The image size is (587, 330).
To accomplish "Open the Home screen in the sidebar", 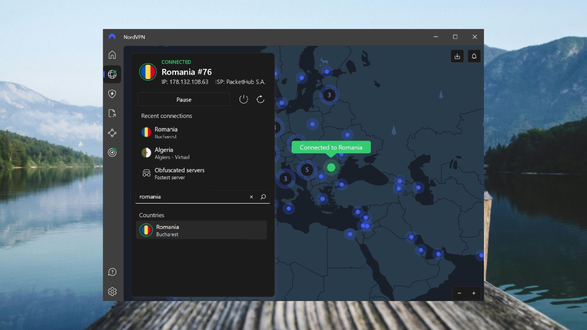I will (x=112, y=55).
